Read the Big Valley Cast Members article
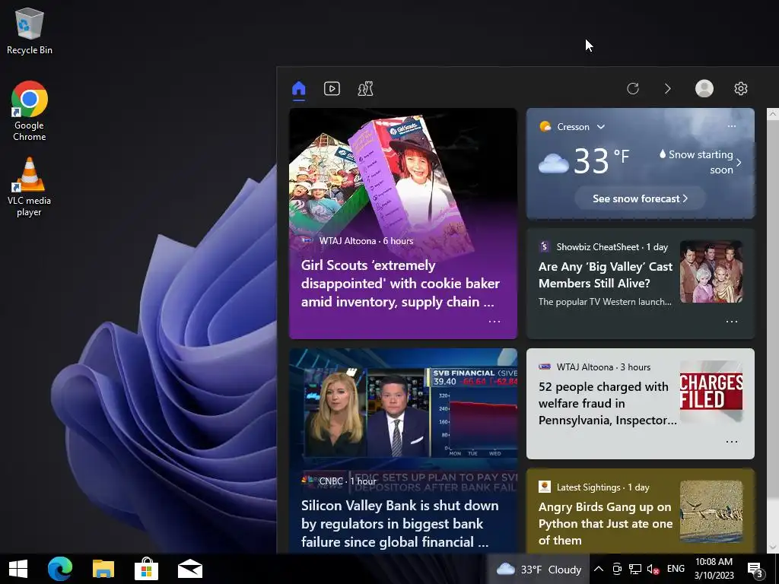This screenshot has height=584, width=779. pyautogui.click(x=605, y=275)
